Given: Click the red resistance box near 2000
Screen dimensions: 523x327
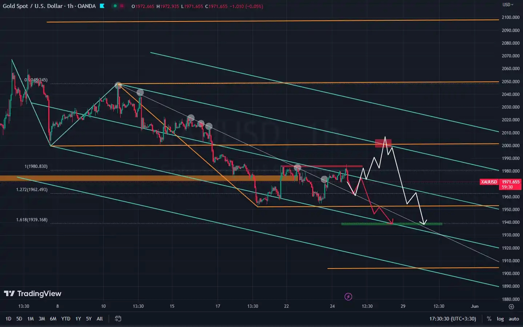Looking at the screenshot, I should pos(383,143).
